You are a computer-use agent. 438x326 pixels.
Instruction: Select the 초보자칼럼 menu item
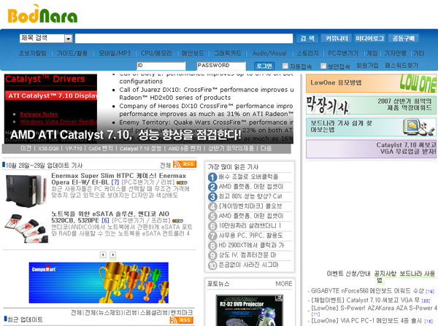[32, 53]
